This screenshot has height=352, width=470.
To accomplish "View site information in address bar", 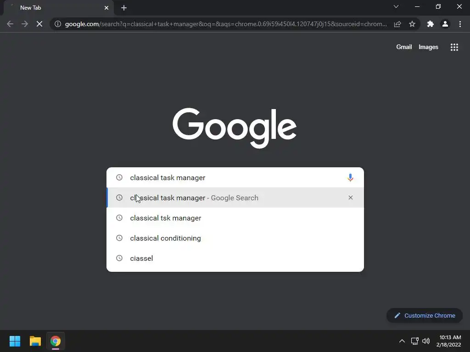I will (x=58, y=24).
